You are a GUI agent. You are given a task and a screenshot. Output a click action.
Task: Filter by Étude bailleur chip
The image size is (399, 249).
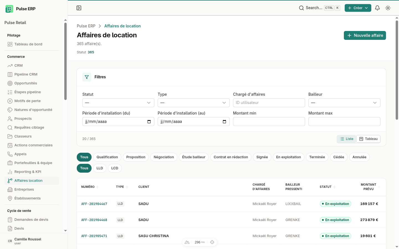(194, 157)
